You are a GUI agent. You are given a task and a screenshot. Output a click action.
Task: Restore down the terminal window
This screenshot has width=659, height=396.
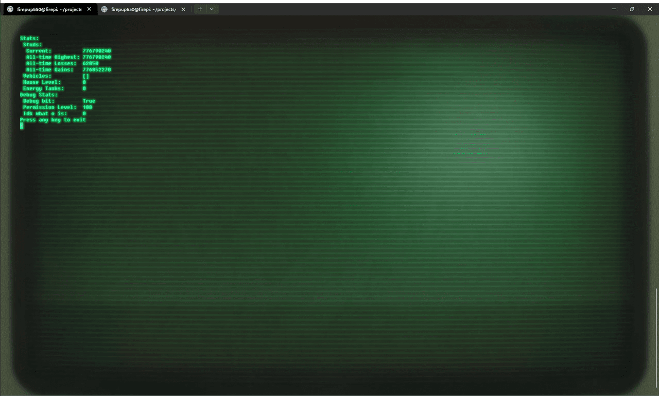632,9
